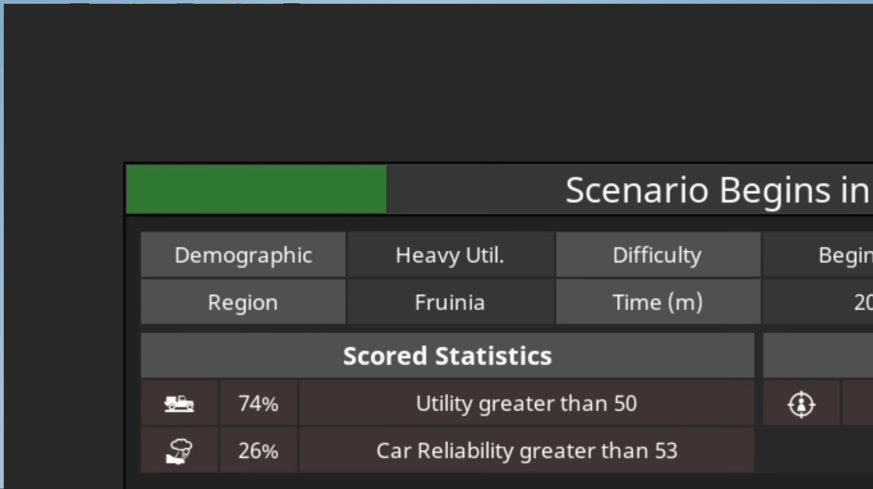Select the 74% score weight cell
The width and height of the screenshot is (873, 489).
(x=258, y=404)
